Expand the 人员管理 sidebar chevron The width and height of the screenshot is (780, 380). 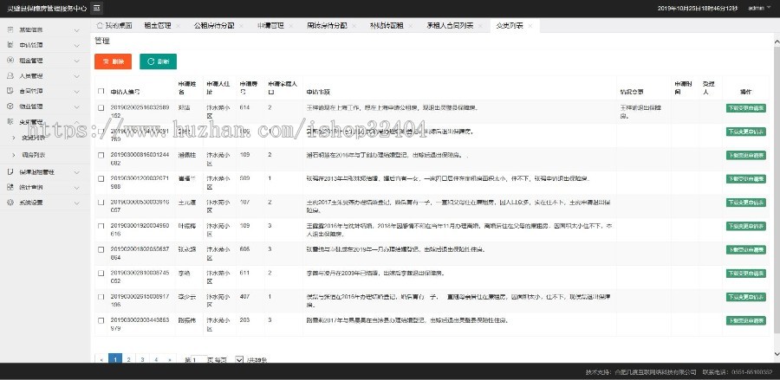[x=76, y=76]
